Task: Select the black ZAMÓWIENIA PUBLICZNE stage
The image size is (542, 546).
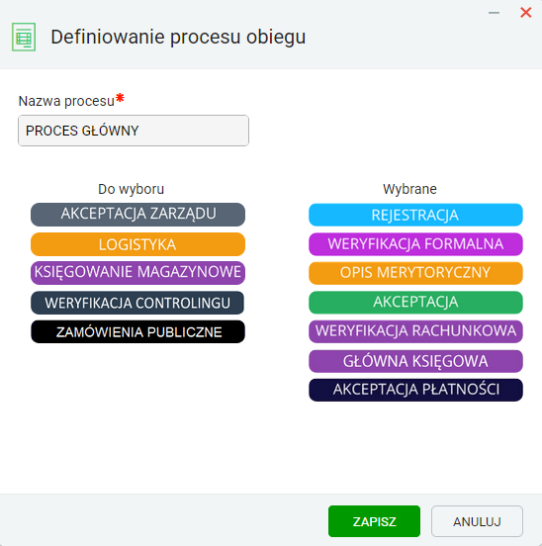Action: pyautogui.click(x=137, y=331)
